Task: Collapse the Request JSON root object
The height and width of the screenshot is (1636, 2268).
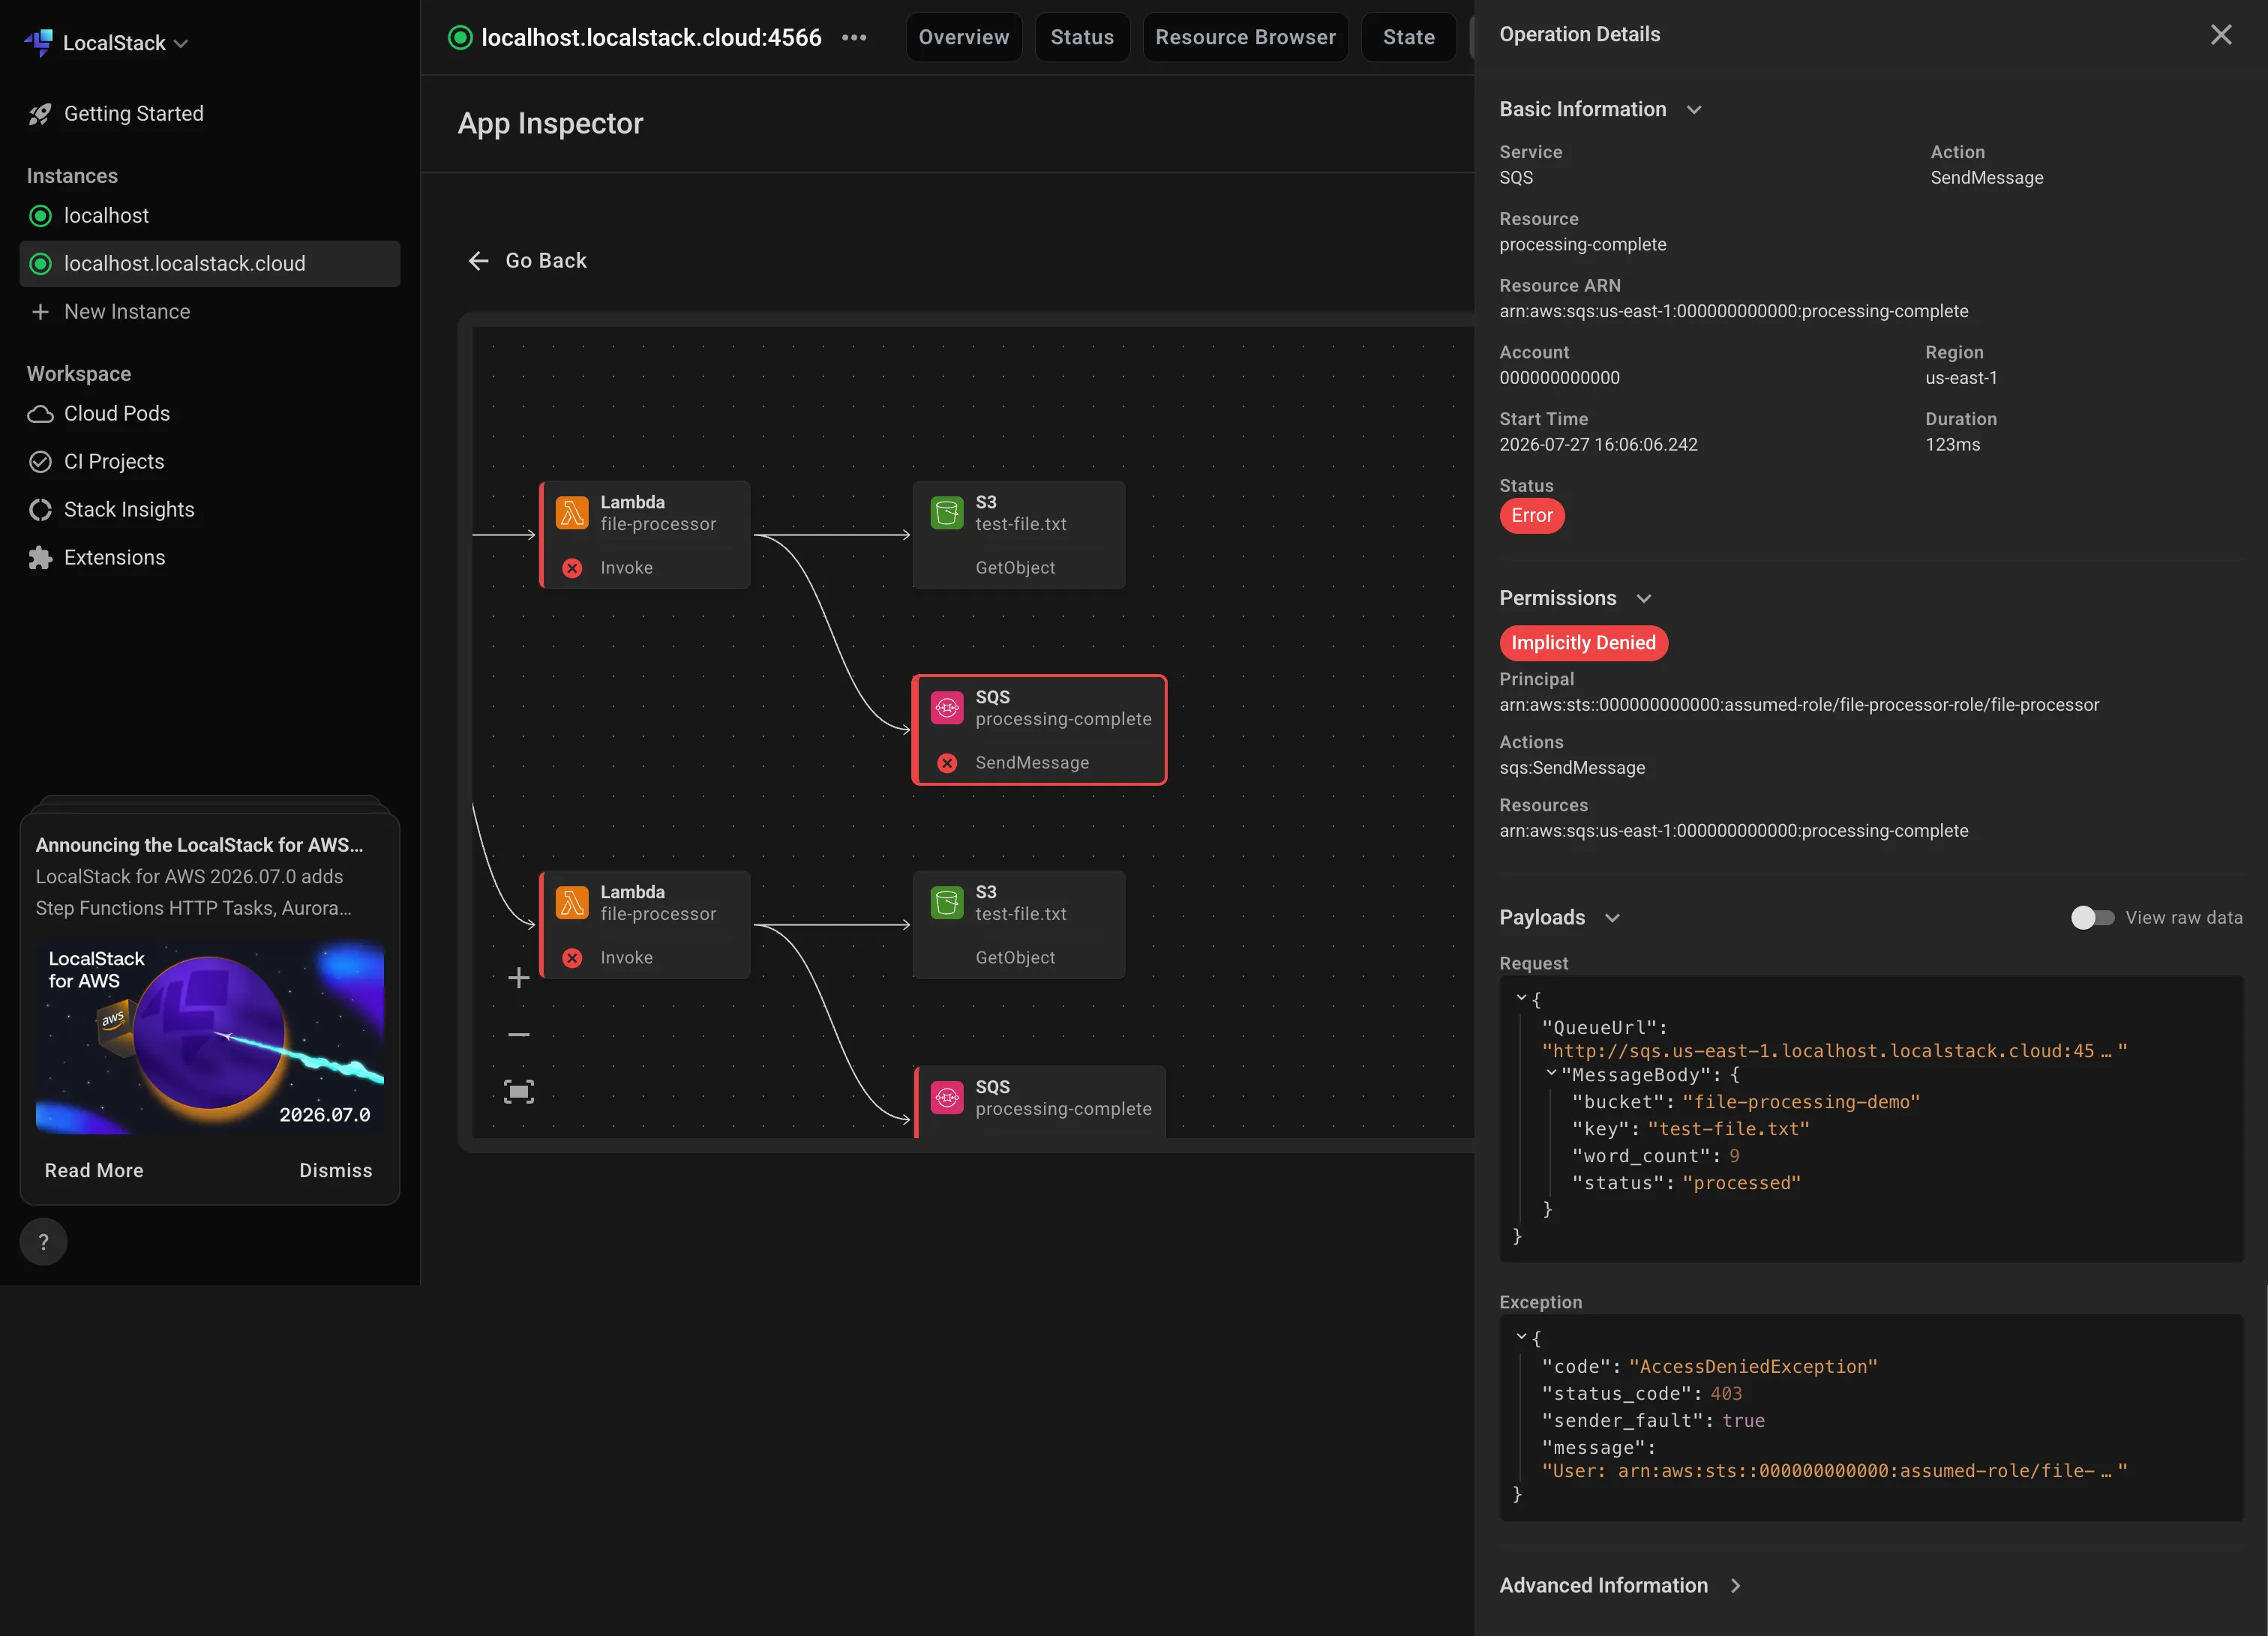Action: point(1521,999)
